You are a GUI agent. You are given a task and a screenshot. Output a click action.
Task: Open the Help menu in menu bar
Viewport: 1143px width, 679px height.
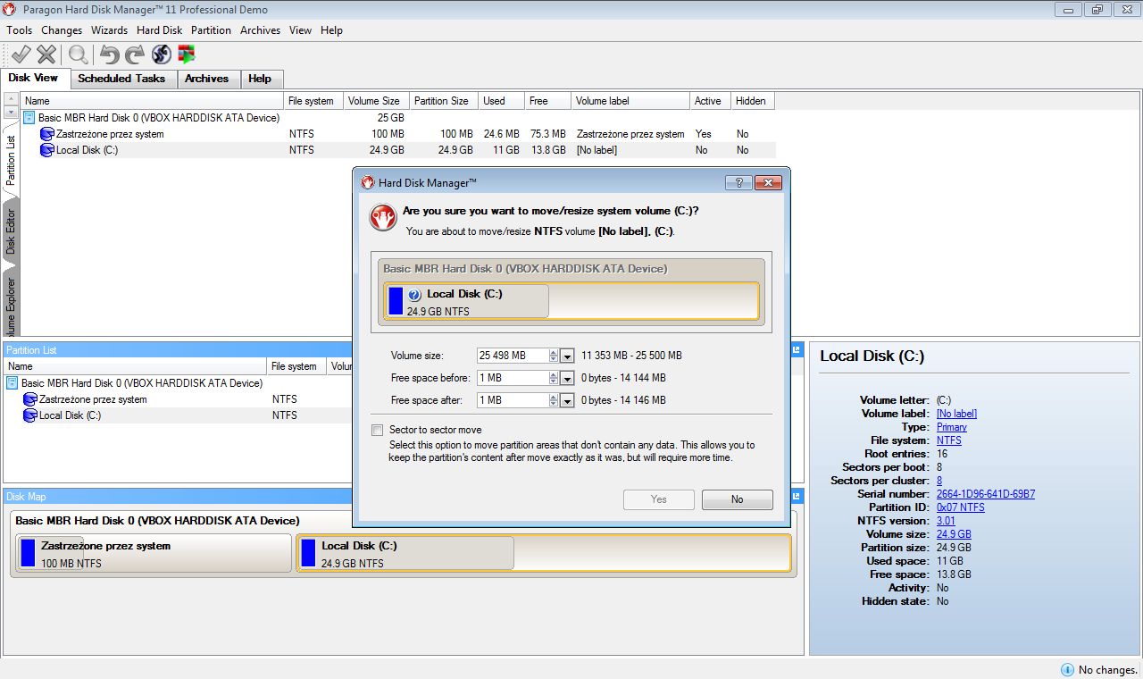click(x=331, y=30)
